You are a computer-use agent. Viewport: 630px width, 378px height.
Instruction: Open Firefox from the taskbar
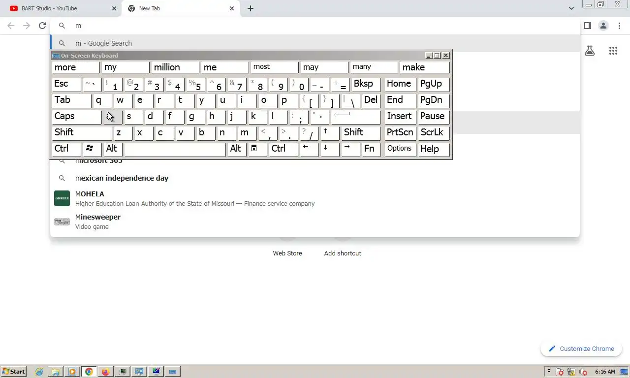tap(105, 372)
